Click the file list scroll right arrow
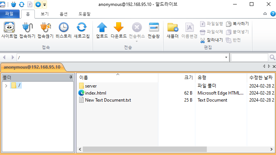 pos(272,149)
